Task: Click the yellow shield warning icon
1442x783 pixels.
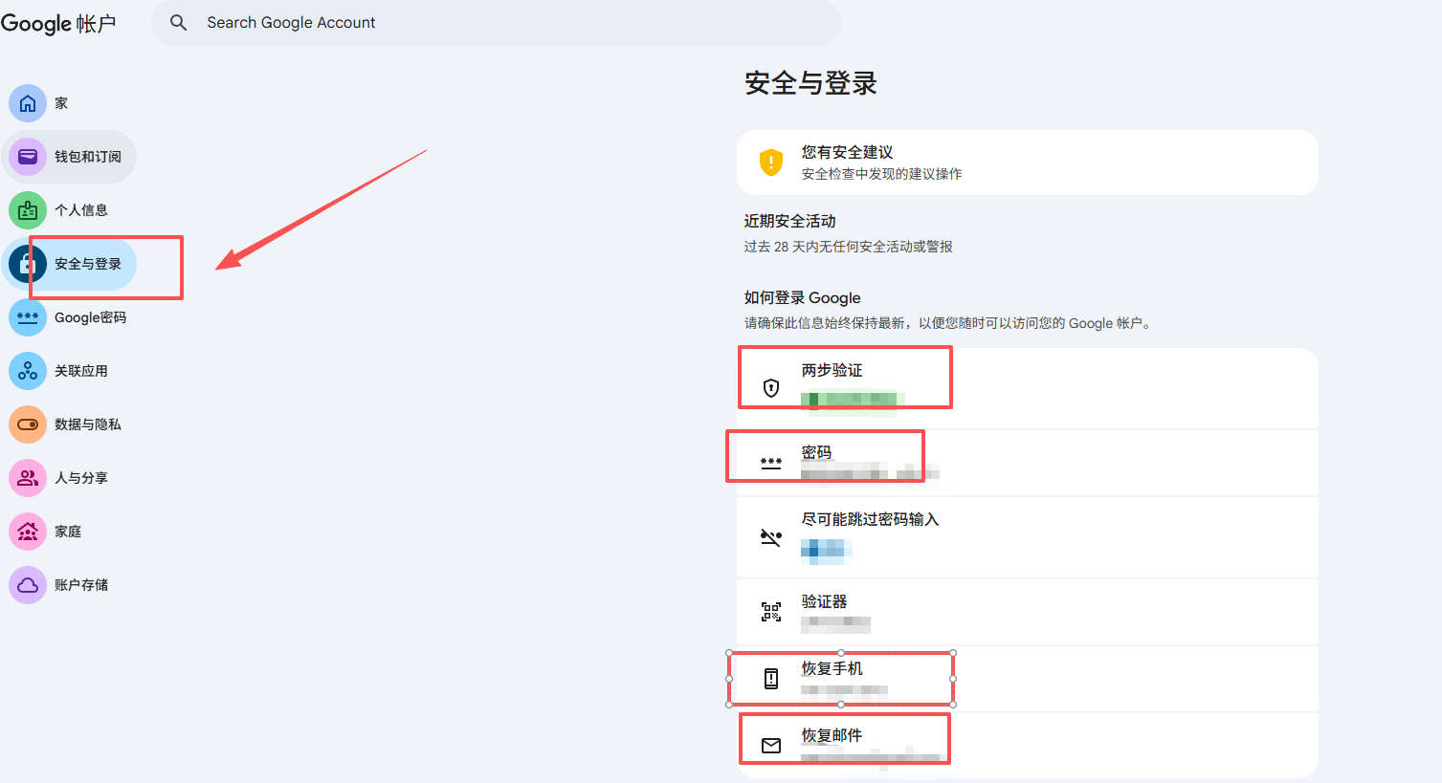Action: (x=771, y=163)
